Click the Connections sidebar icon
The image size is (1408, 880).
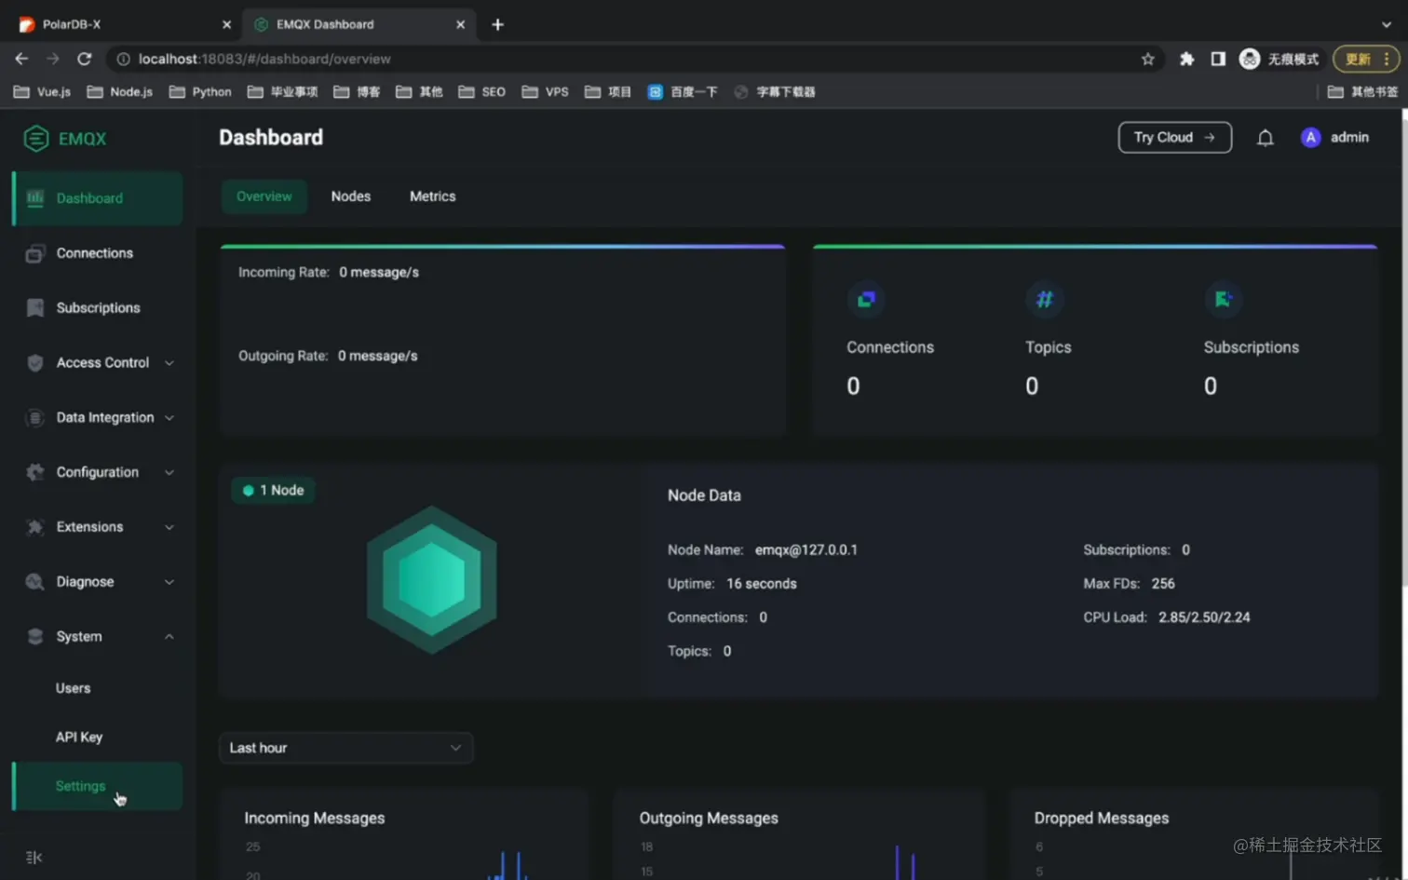point(35,253)
